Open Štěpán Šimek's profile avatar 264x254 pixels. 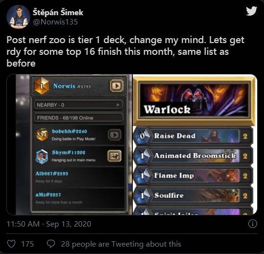(x=18, y=17)
